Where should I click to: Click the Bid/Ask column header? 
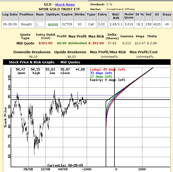pos(116,16)
